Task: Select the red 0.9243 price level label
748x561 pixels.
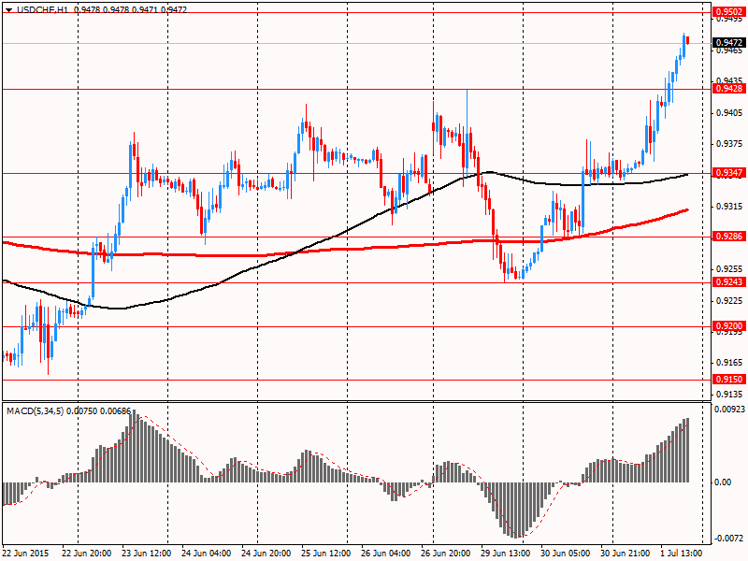Action: [x=729, y=282]
